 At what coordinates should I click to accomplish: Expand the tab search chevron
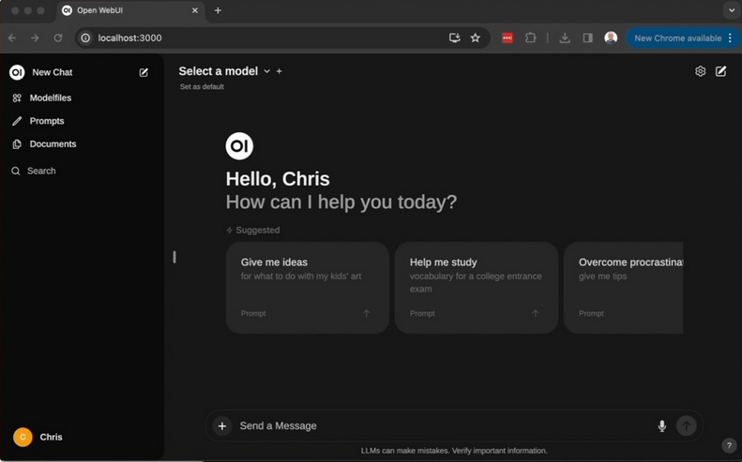[732, 10]
